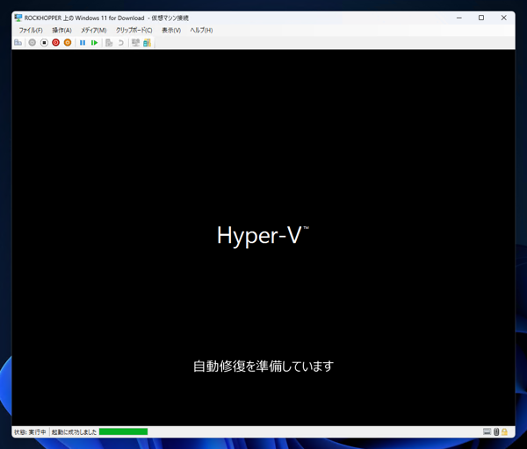Reset the VM with the green play icon
527x449 pixels.
pos(95,43)
